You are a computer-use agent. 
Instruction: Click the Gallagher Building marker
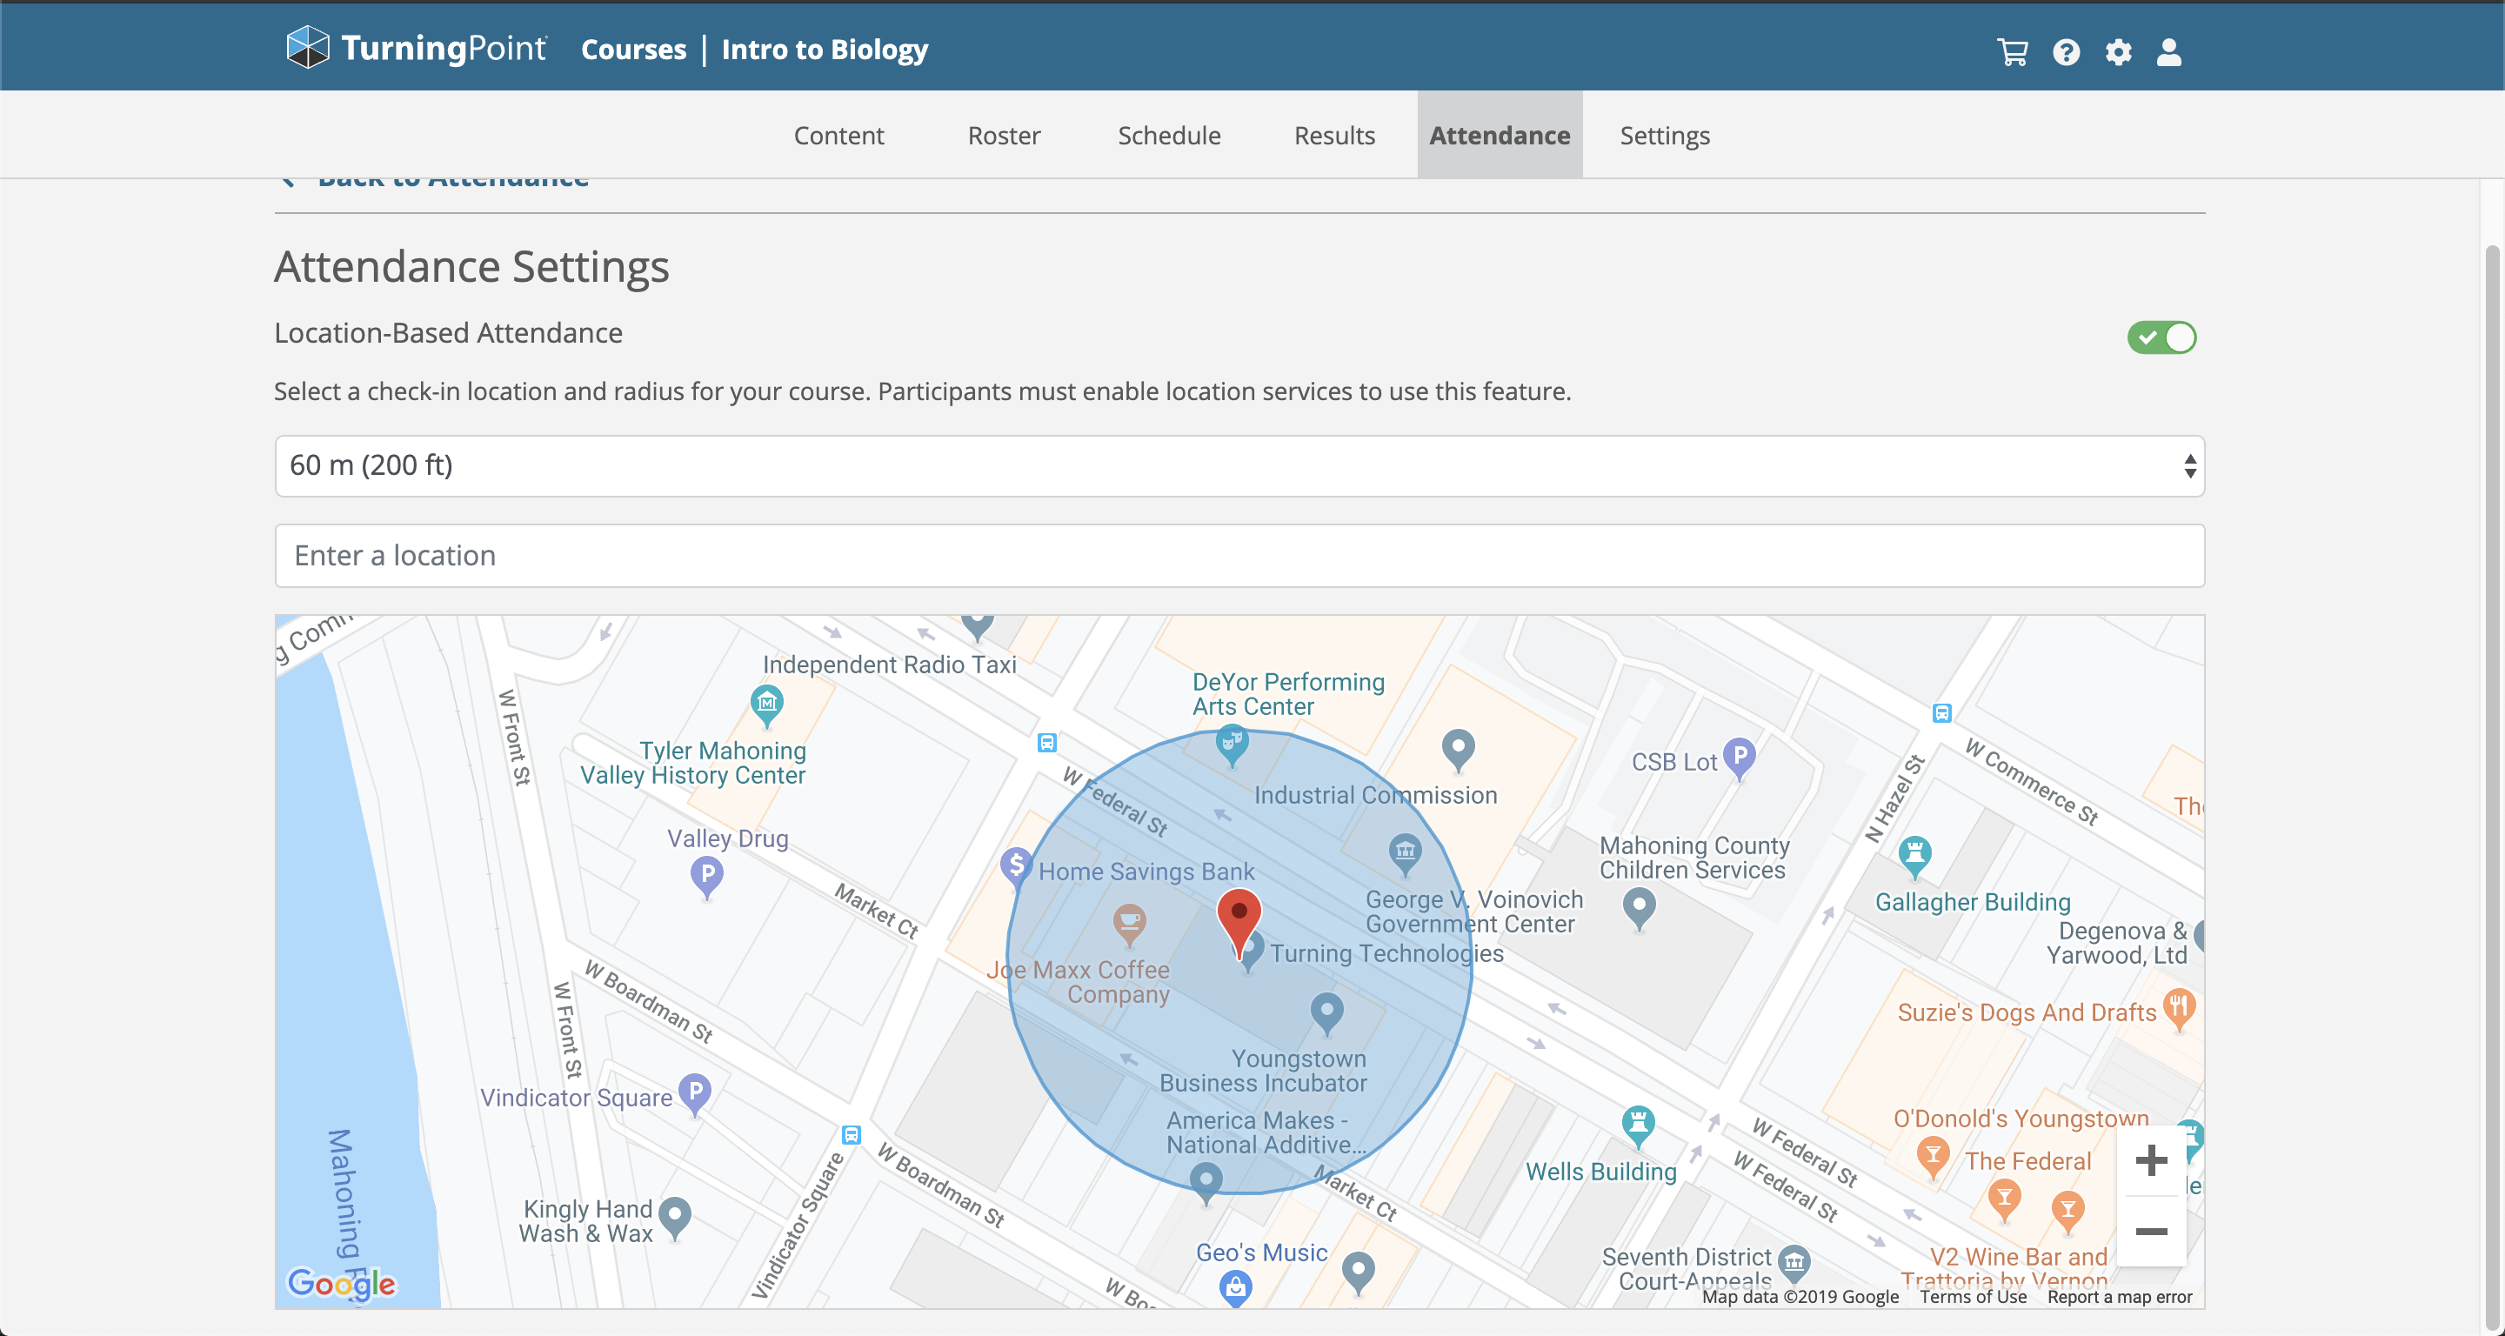click(1914, 857)
